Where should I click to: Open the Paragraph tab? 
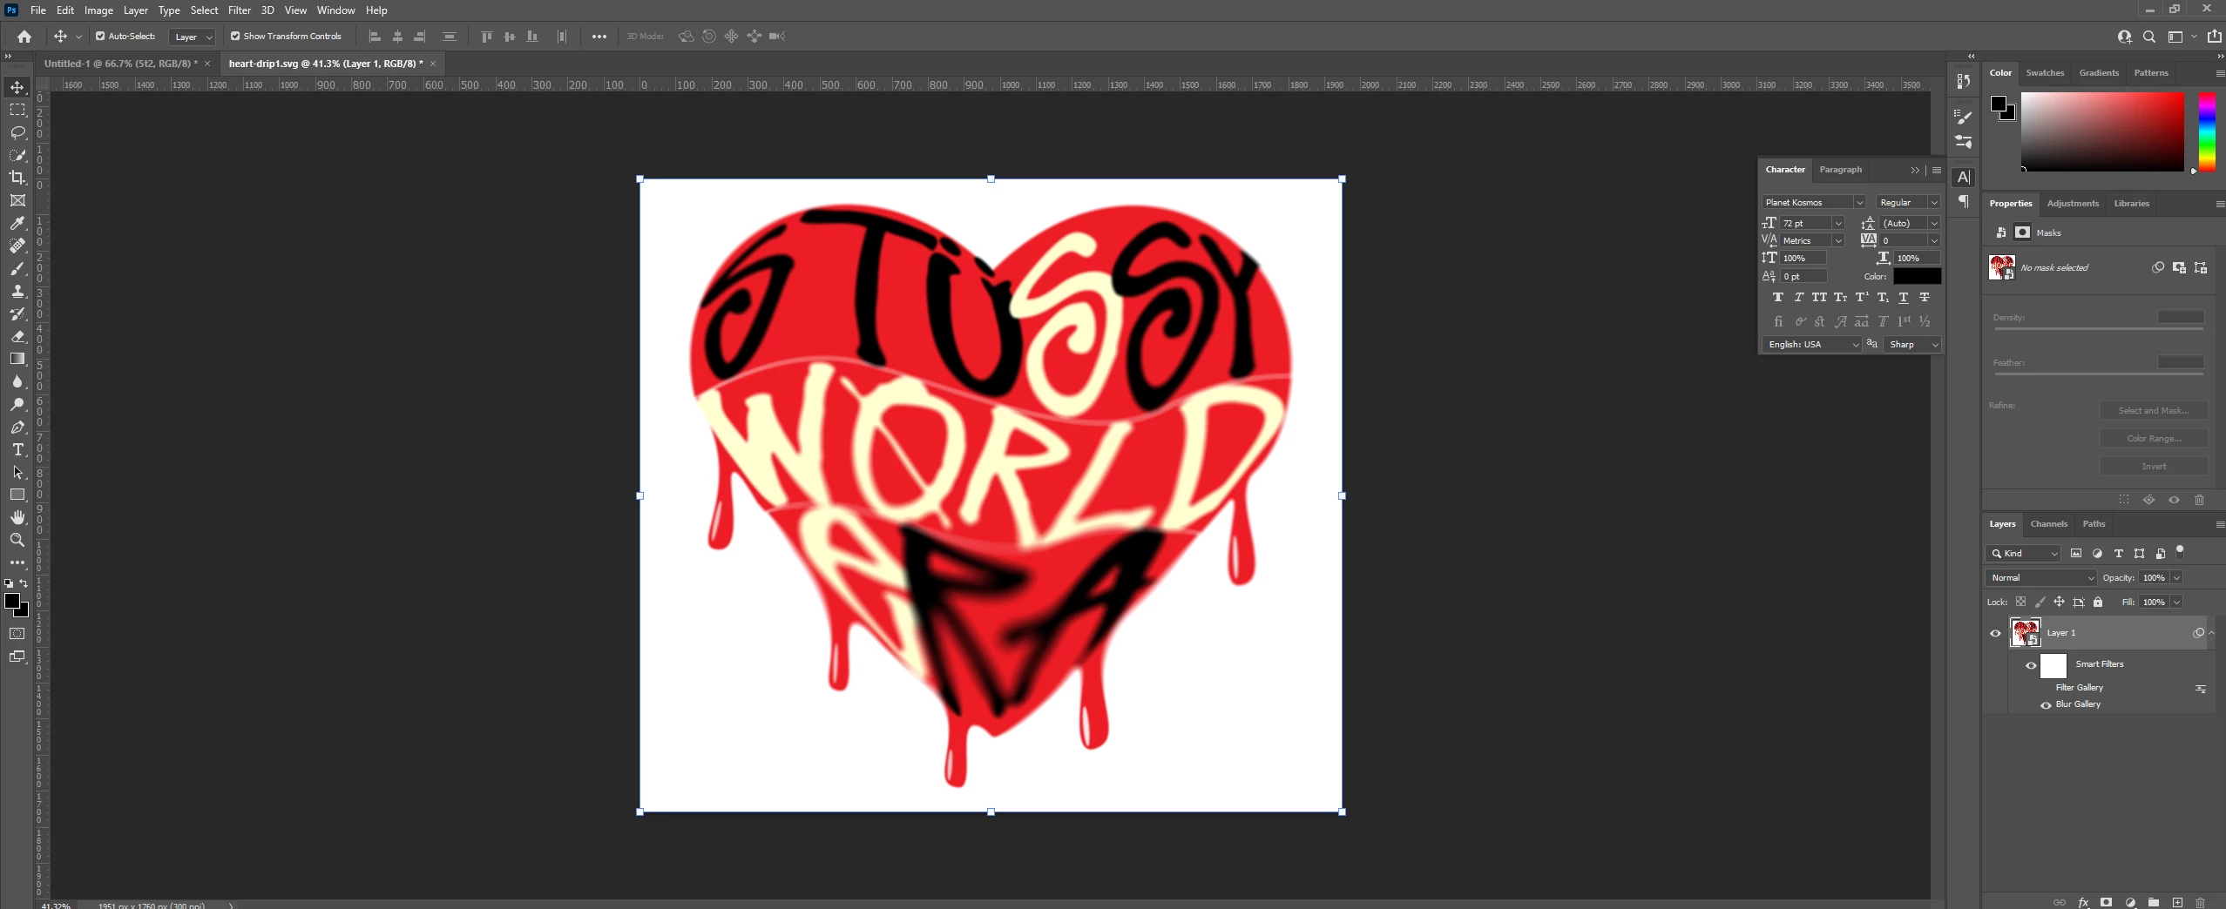coord(1840,170)
